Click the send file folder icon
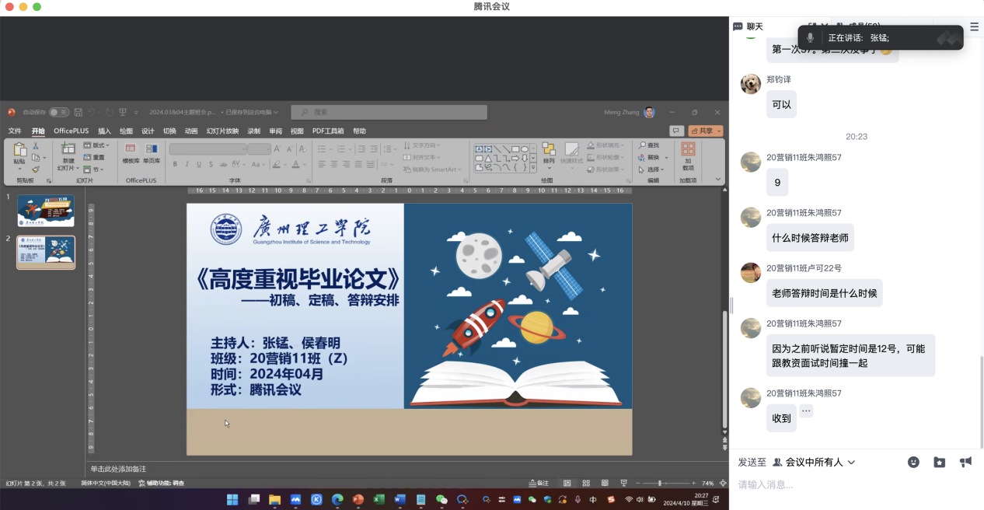The image size is (984, 510). point(939,462)
